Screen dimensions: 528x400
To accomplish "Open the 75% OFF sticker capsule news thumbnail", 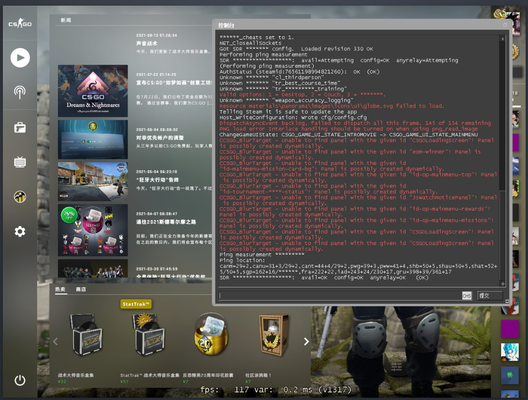I will tap(93, 230).
